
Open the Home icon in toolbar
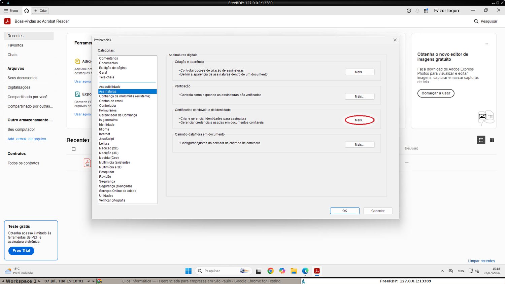click(x=27, y=11)
